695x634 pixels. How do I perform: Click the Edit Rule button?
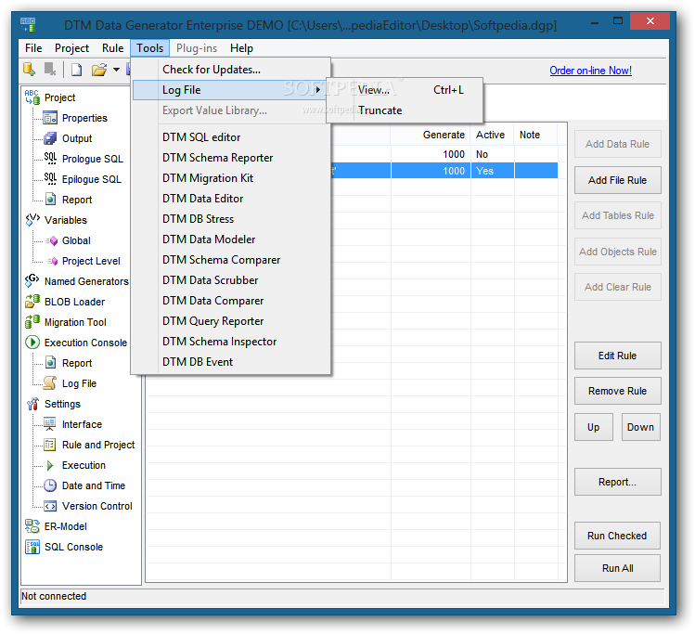click(617, 356)
